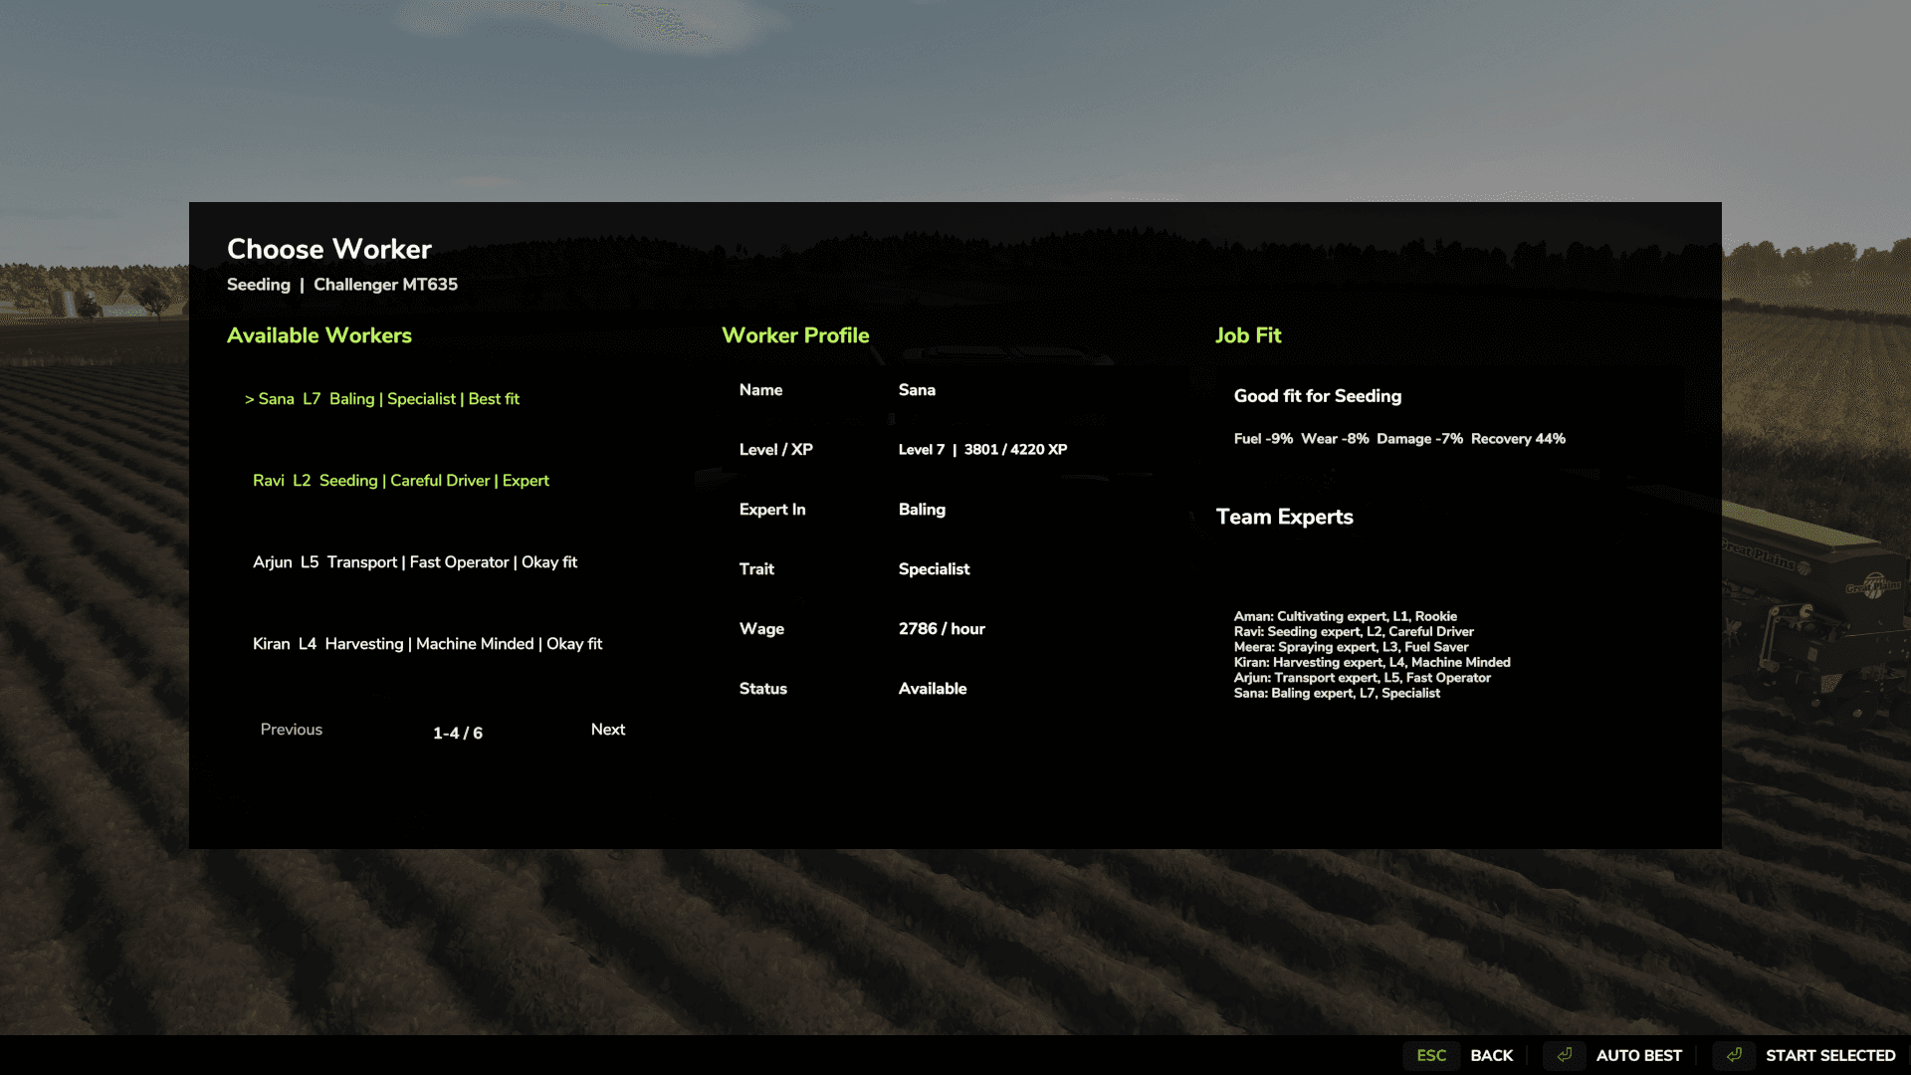Click the Wage label
The width and height of the screenshot is (1911, 1075).
761,629
